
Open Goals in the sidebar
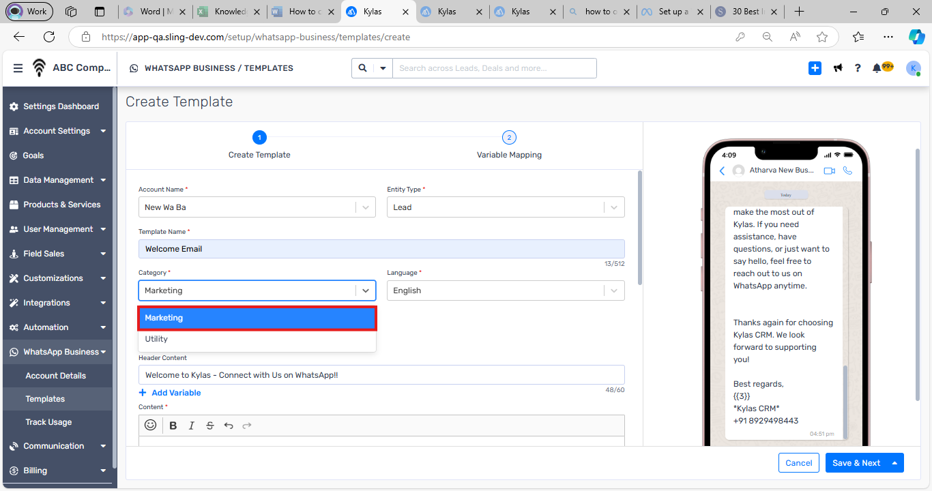click(x=59, y=155)
